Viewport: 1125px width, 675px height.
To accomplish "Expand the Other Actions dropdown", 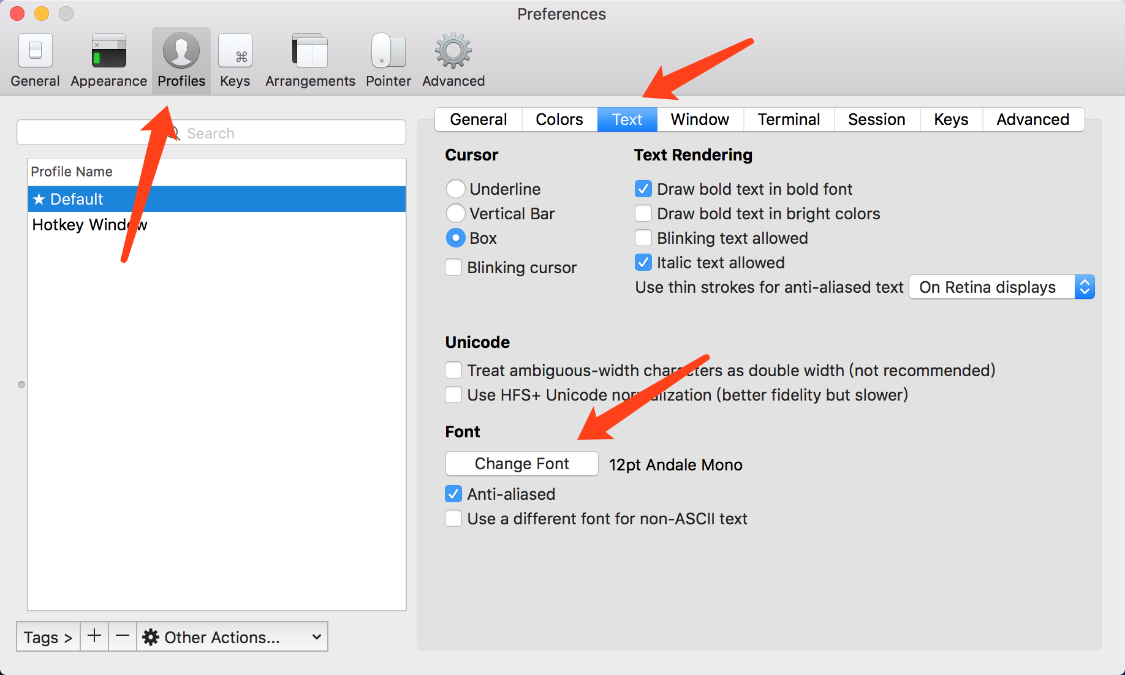I will (x=232, y=637).
